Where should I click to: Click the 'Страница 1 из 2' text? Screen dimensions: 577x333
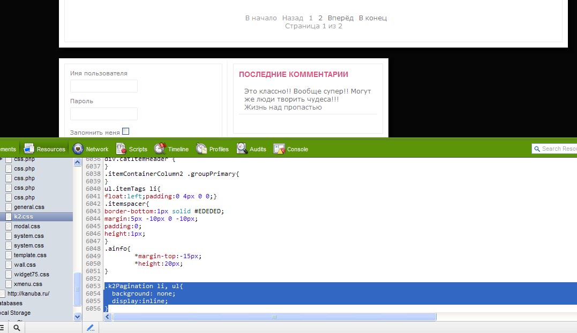pyautogui.click(x=313, y=26)
